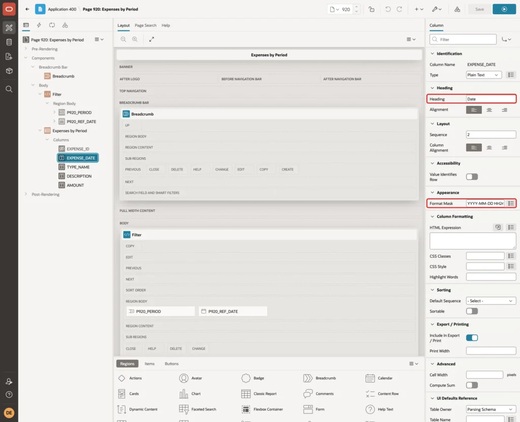Set heading alignment to start
520x422 pixels.
[474, 110]
